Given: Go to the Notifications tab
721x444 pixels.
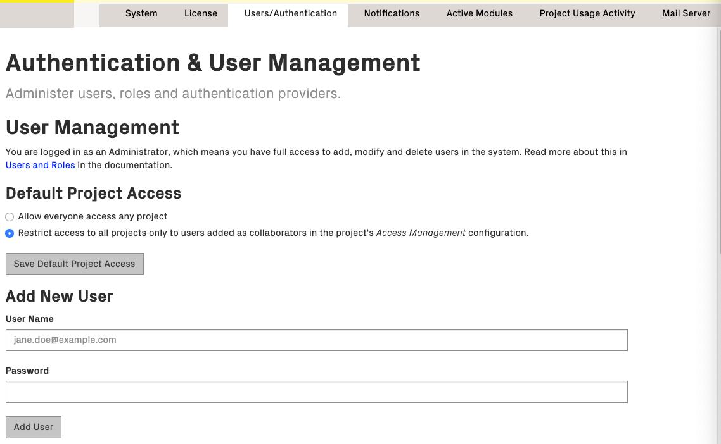Looking at the screenshot, I should tap(392, 13).
